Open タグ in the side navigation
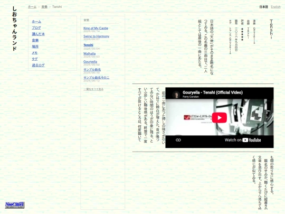The image size is (285, 214). pyautogui.click(x=35, y=59)
